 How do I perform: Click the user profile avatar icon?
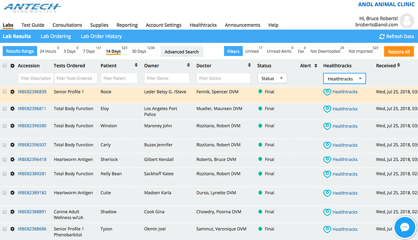point(407,21)
